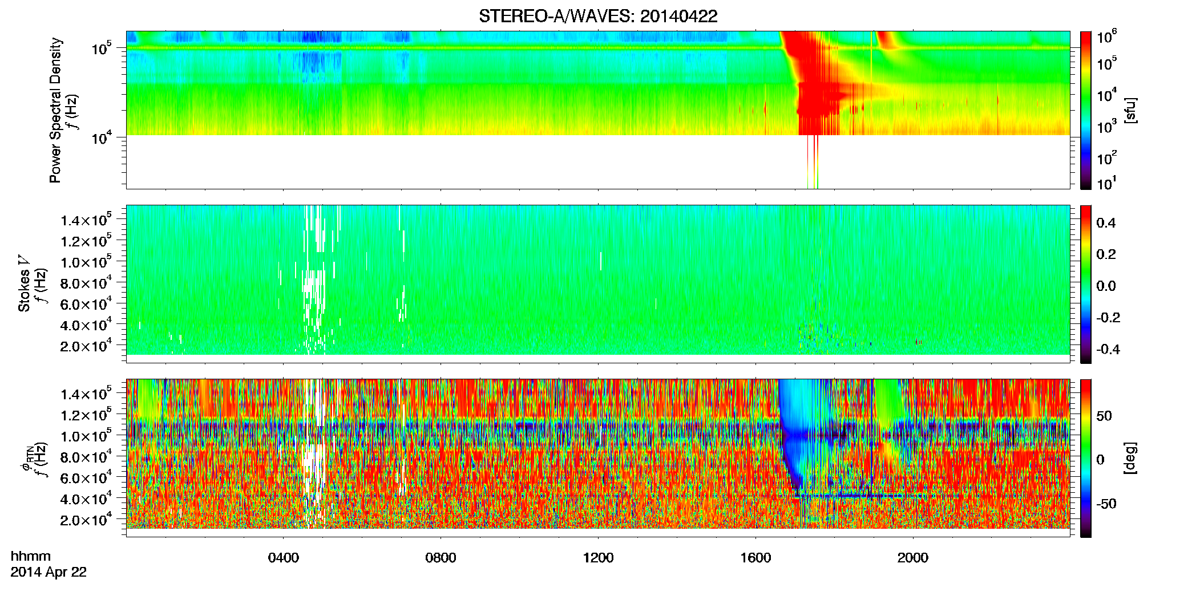Click the bottom panel tick label 6.0×10^4
The height and width of the screenshot is (616, 1196).
[x=86, y=478]
